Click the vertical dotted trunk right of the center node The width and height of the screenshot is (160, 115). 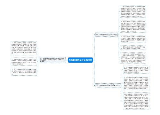(94, 60)
